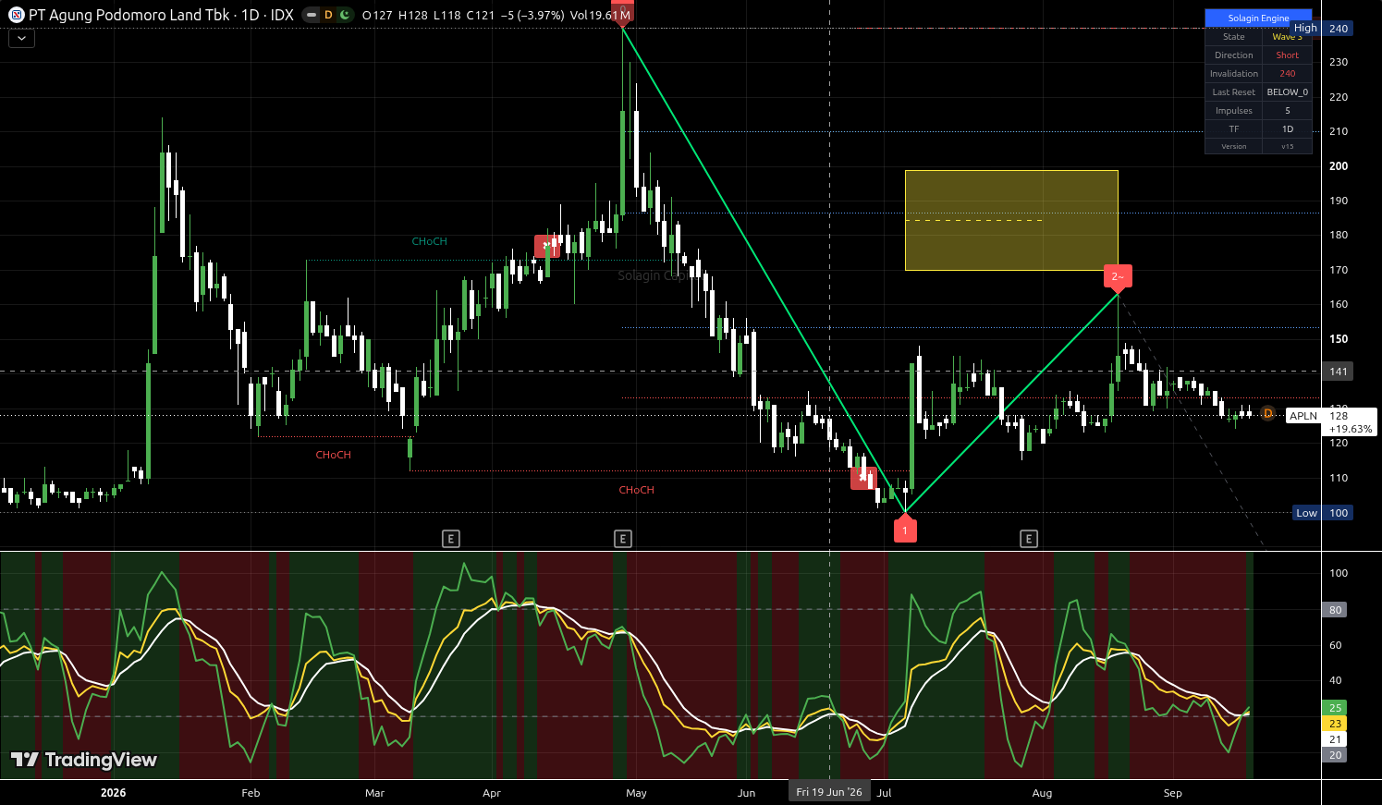Click the red CHoCH label near March
The image size is (1382, 805).
(334, 455)
